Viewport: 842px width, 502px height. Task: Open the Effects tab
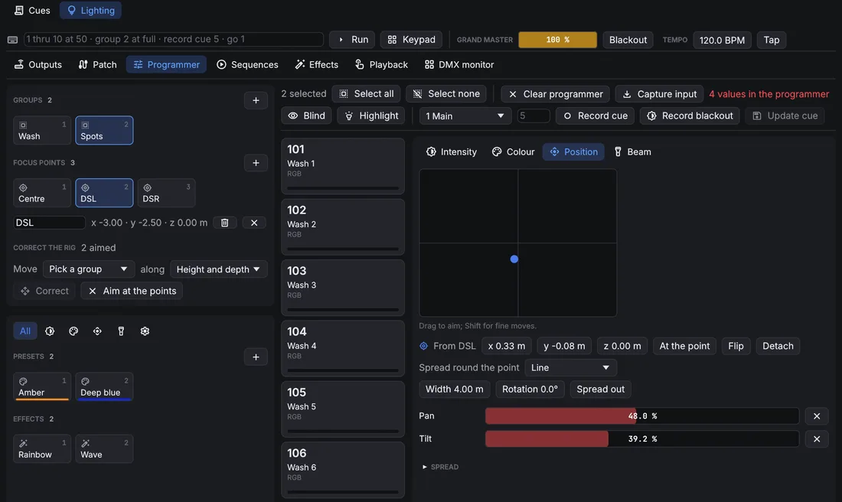[317, 64]
